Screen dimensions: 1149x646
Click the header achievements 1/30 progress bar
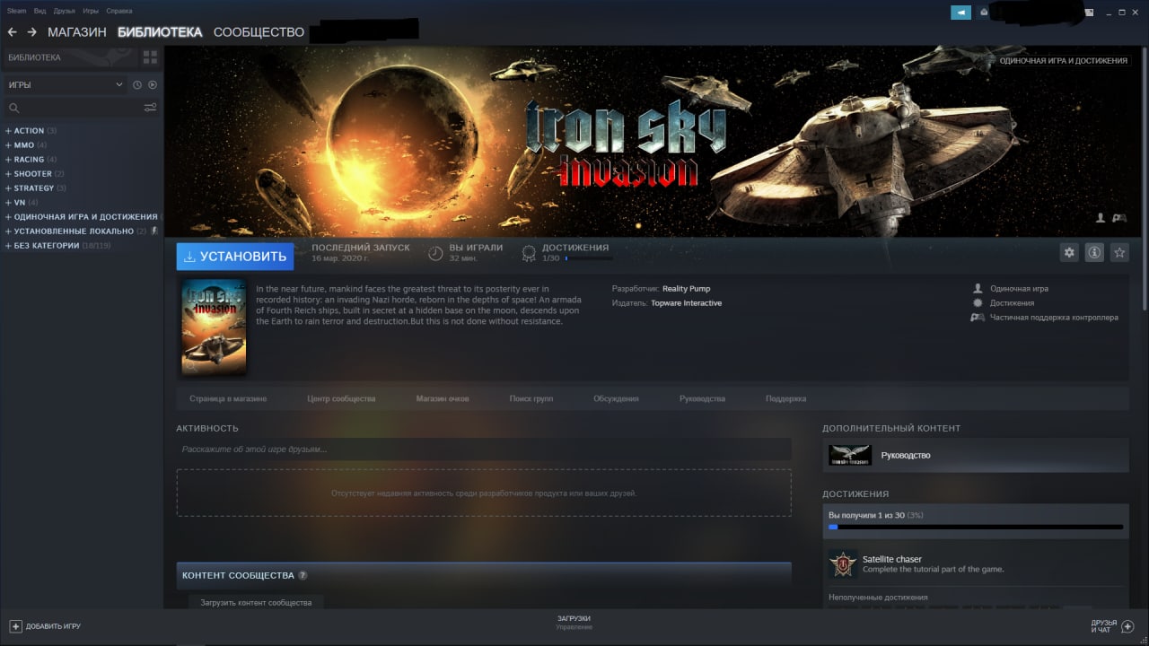pos(589,258)
